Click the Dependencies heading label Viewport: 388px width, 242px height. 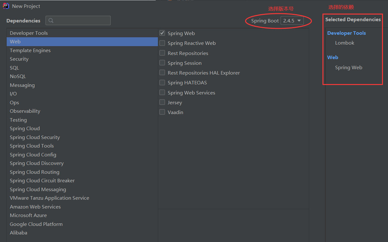(x=23, y=21)
